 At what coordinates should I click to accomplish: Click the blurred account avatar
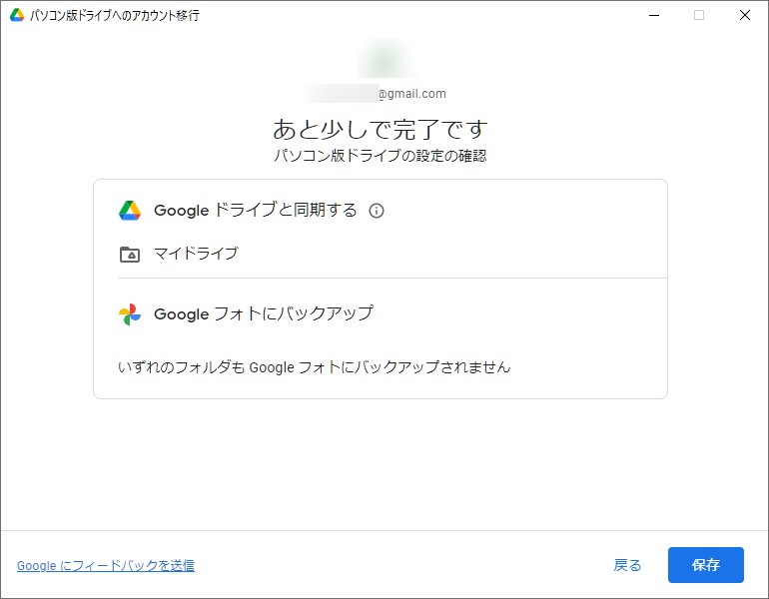point(386,58)
